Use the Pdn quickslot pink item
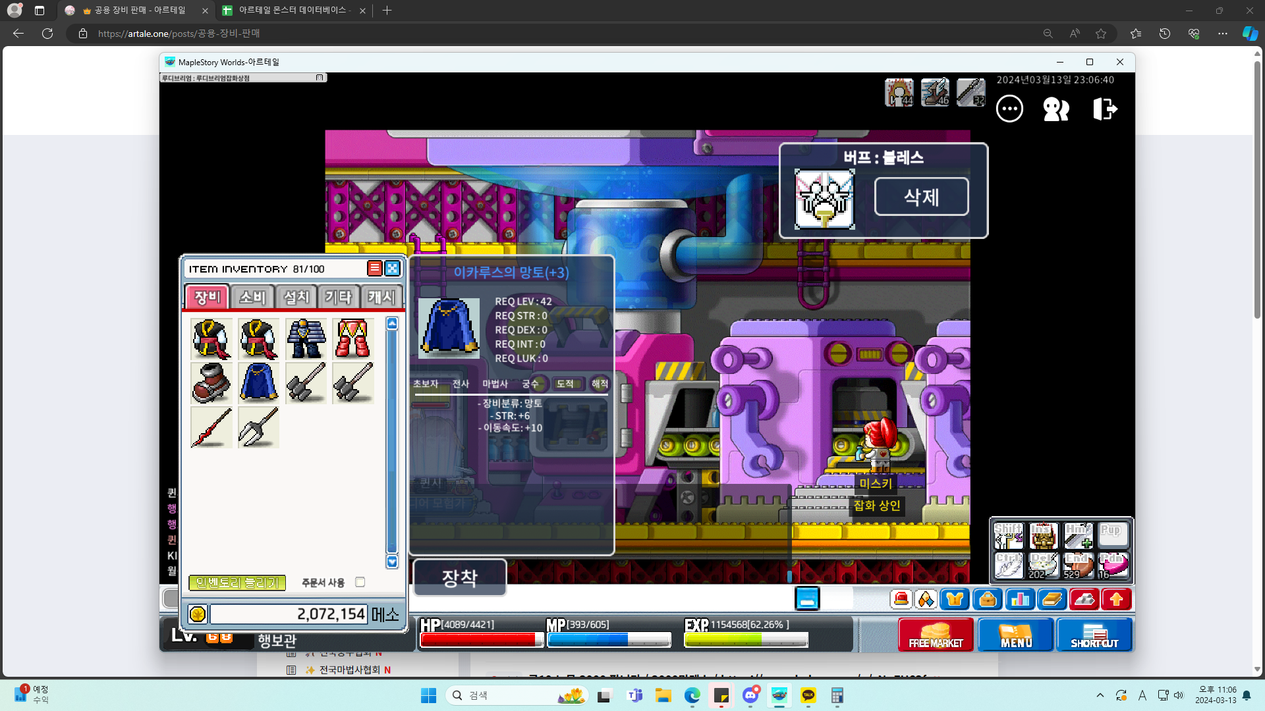1265x711 pixels. 1113,566
